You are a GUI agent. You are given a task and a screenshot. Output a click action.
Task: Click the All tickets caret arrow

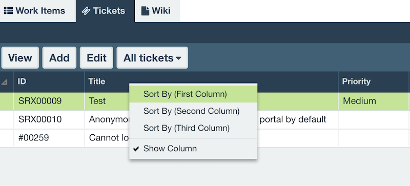178,58
